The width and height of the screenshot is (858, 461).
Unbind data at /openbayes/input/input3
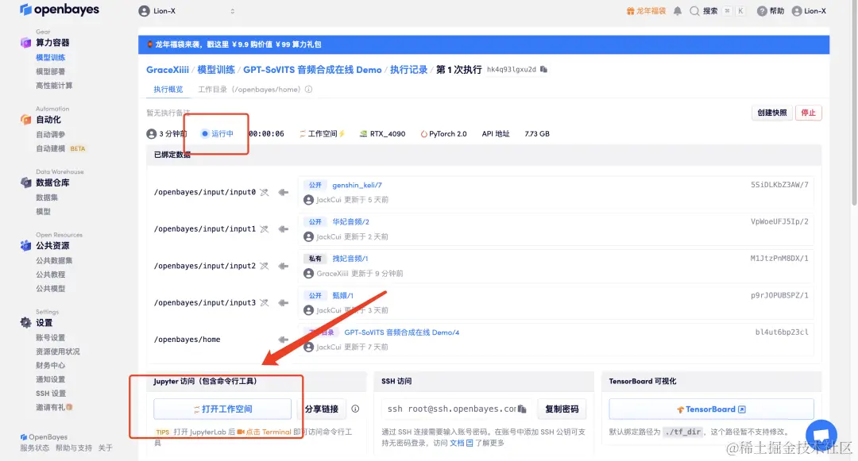[265, 302]
